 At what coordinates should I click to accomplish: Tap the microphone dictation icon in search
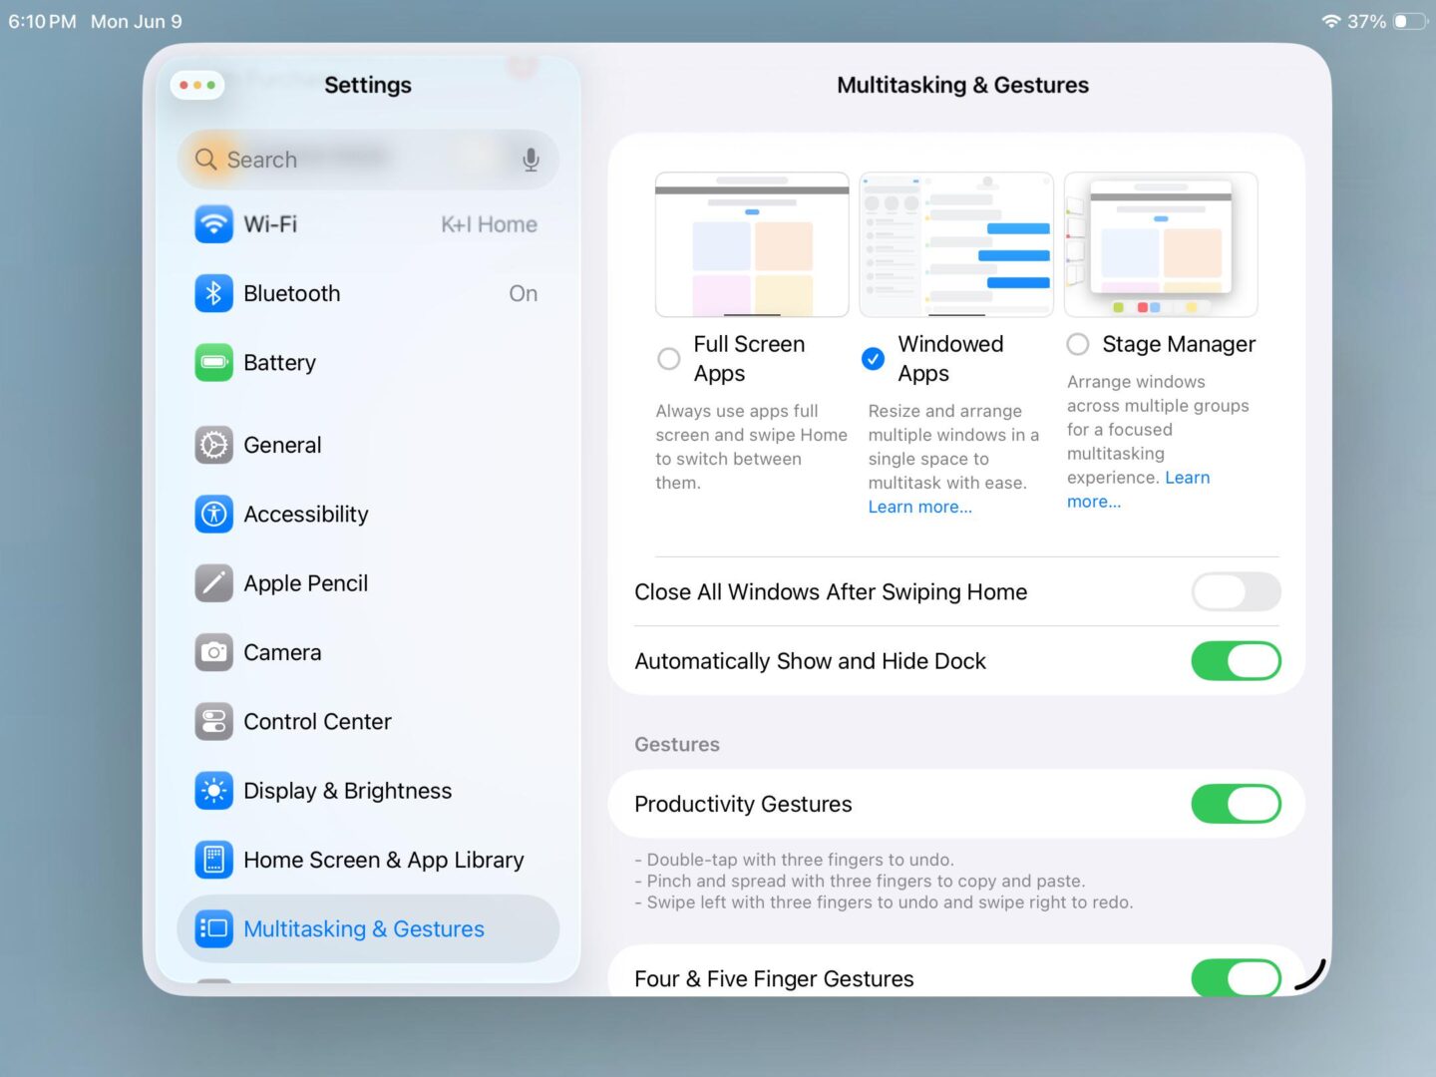point(531,160)
